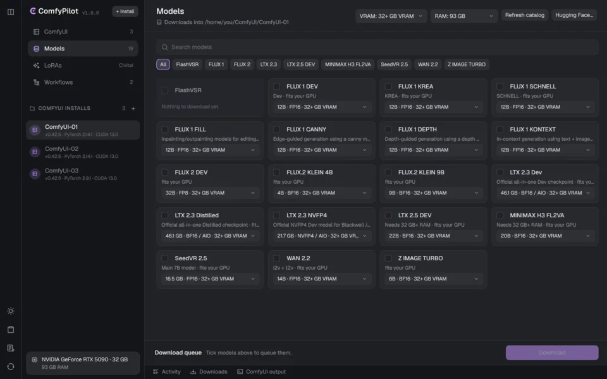The width and height of the screenshot is (607, 379).
Task: Click the ComfyUI-01 install icon
Action: [x=35, y=130]
